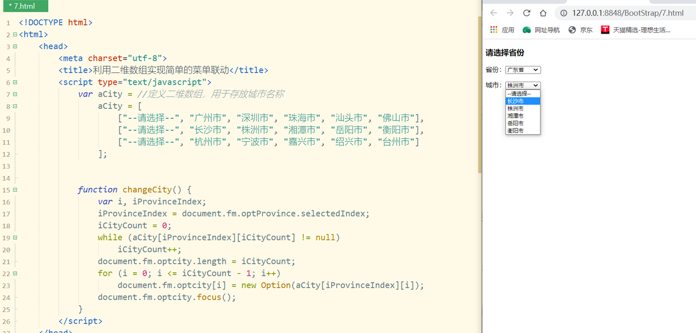Image resolution: width=696 pixels, height=333 pixels.
Task: Collapse the changeCity function fold on line 15
Action: coord(15,189)
